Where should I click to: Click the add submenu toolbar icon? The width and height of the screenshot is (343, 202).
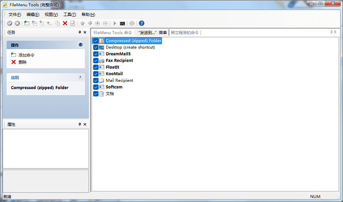click(34, 23)
